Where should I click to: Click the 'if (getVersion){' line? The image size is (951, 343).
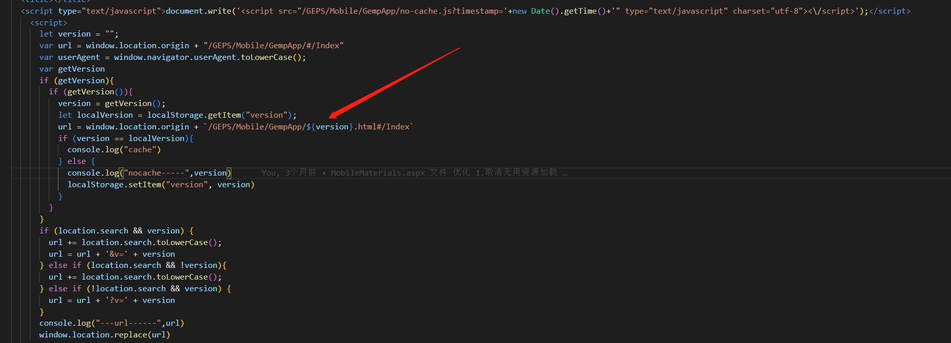77,81
